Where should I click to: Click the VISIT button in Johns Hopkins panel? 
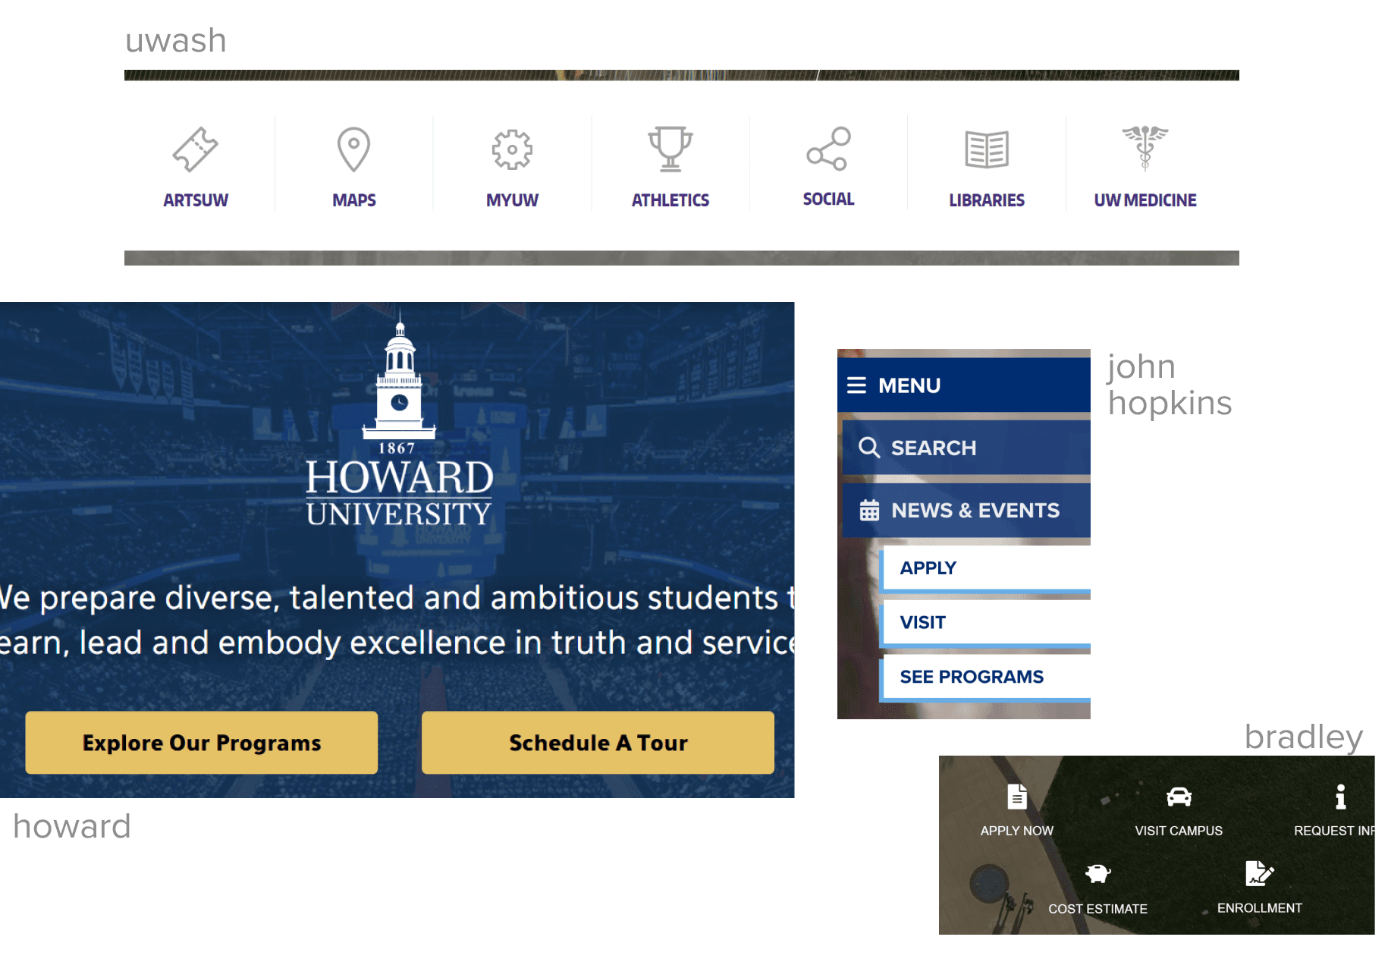(985, 624)
